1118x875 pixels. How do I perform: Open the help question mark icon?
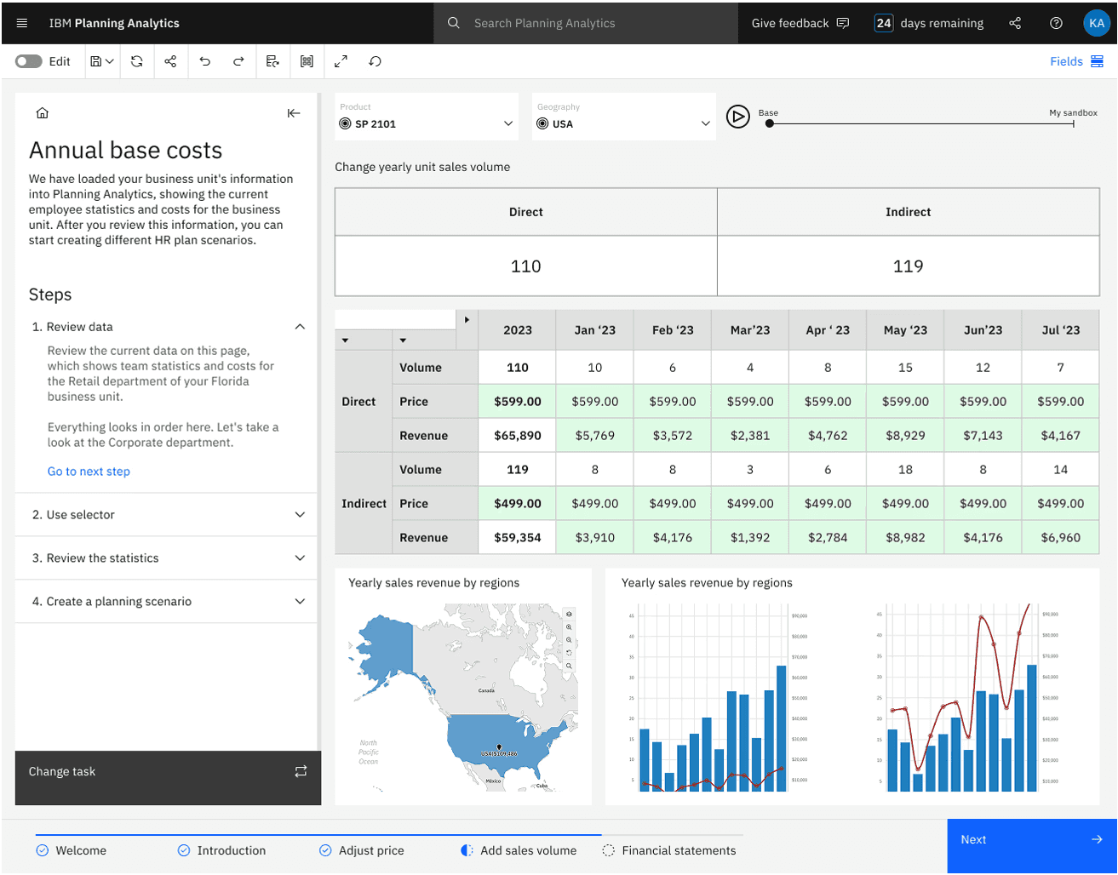pyautogui.click(x=1056, y=23)
